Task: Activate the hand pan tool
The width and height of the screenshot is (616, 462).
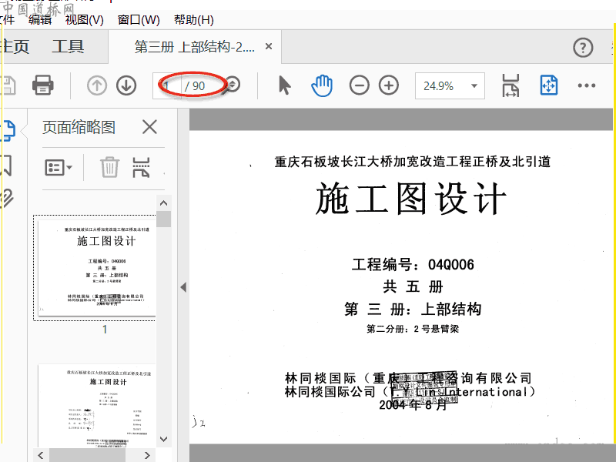Action: [322, 85]
